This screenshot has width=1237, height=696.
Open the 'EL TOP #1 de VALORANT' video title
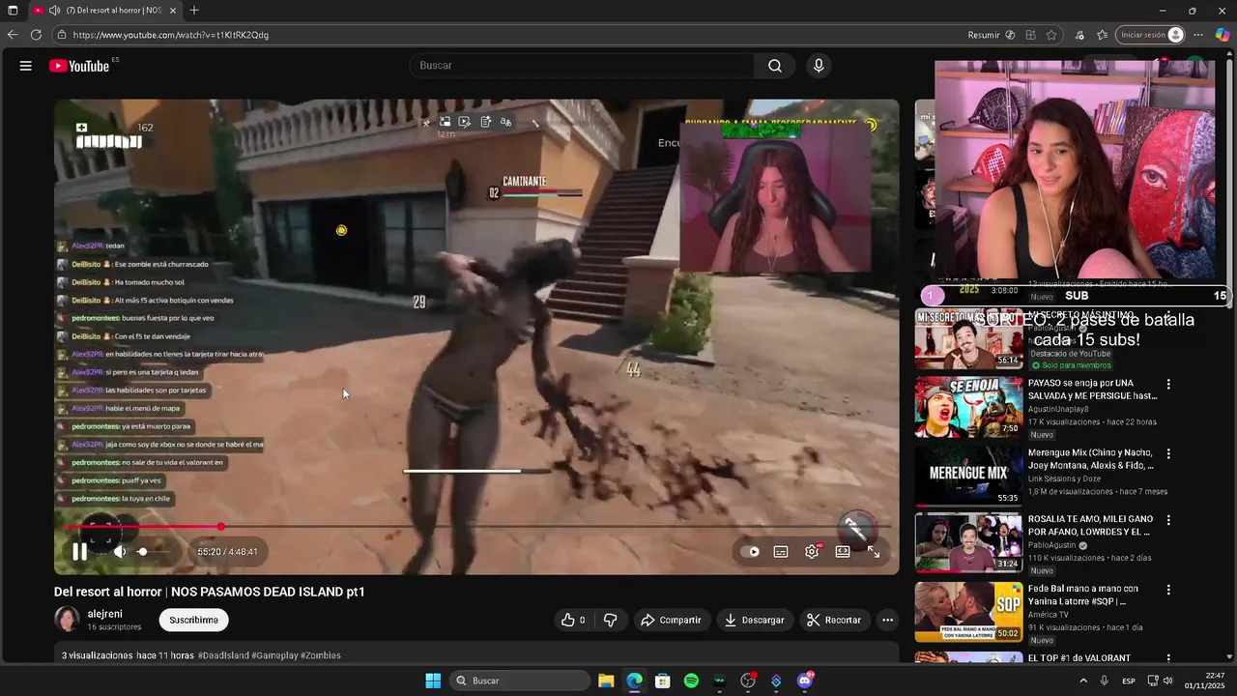[1079, 658]
